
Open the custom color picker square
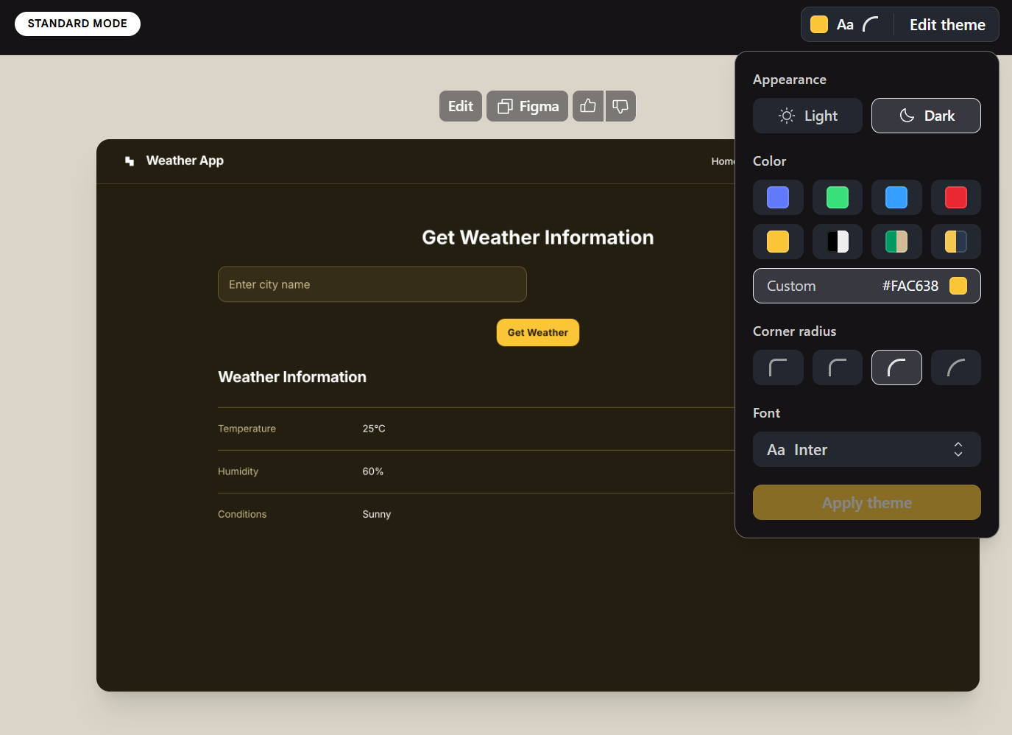tap(958, 286)
